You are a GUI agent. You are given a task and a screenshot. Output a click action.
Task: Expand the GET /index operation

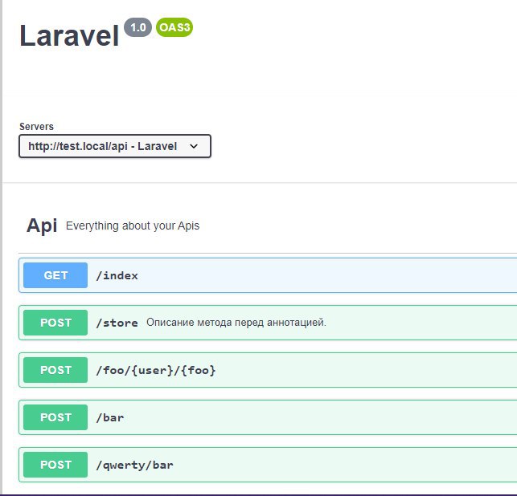tap(268, 275)
